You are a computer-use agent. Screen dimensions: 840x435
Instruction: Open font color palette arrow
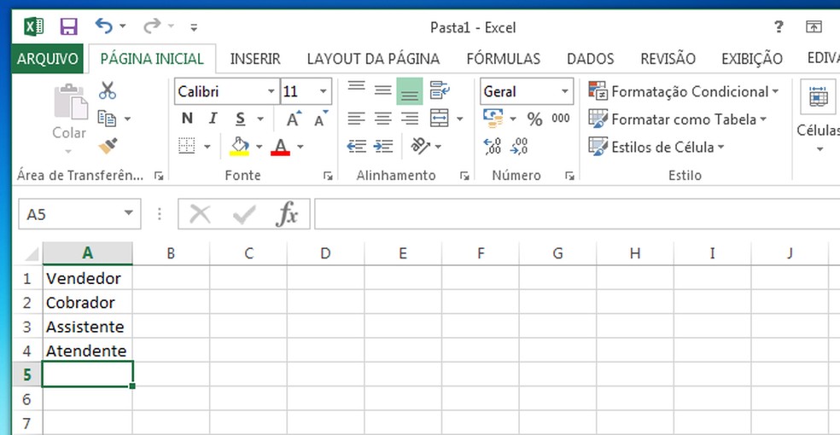(300, 147)
